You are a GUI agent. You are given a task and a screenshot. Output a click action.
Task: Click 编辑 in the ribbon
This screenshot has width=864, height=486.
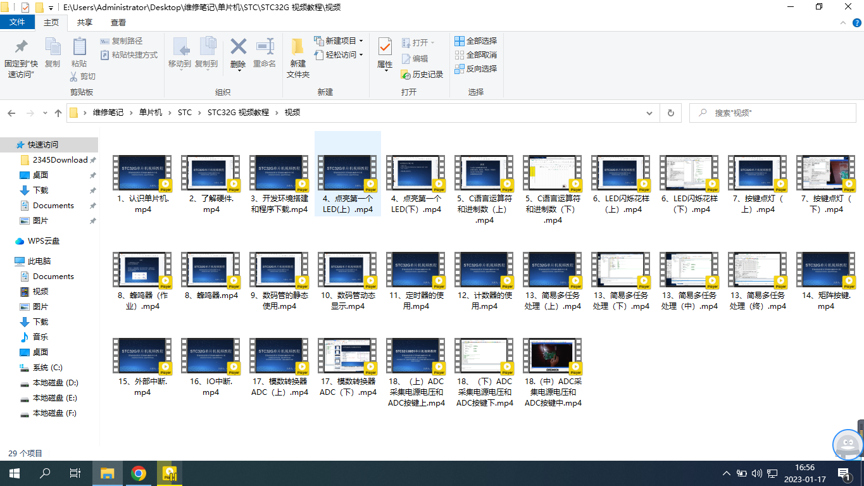click(415, 59)
